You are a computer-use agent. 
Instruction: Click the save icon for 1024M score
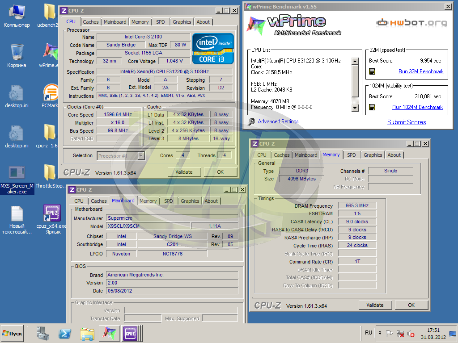(x=372, y=107)
